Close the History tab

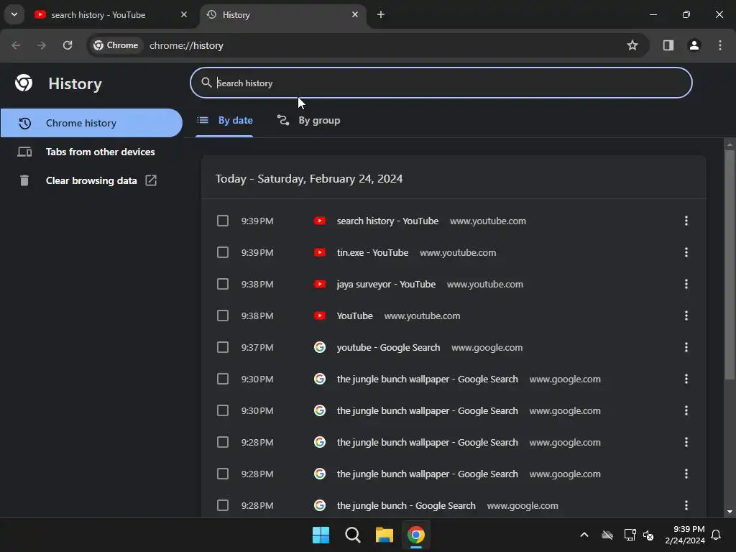pyautogui.click(x=355, y=14)
